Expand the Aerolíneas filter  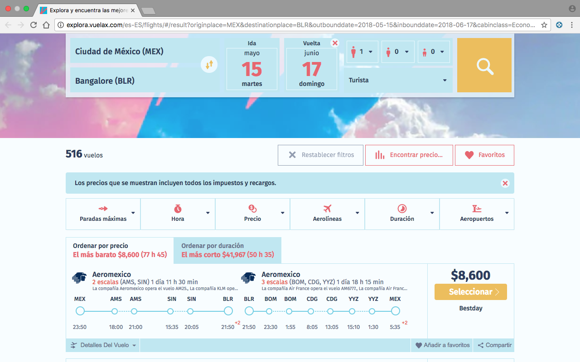[x=328, y=214]
